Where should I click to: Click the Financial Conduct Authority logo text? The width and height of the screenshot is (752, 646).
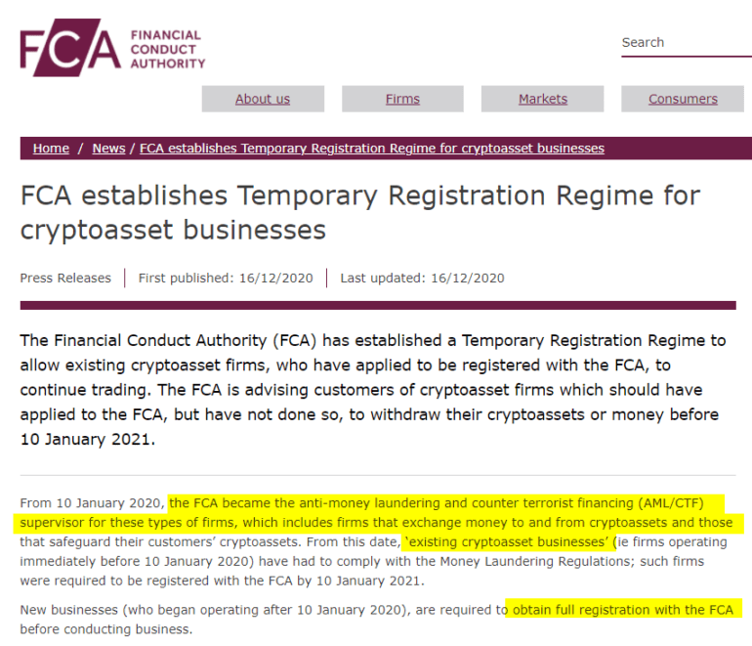coord(168,49)
